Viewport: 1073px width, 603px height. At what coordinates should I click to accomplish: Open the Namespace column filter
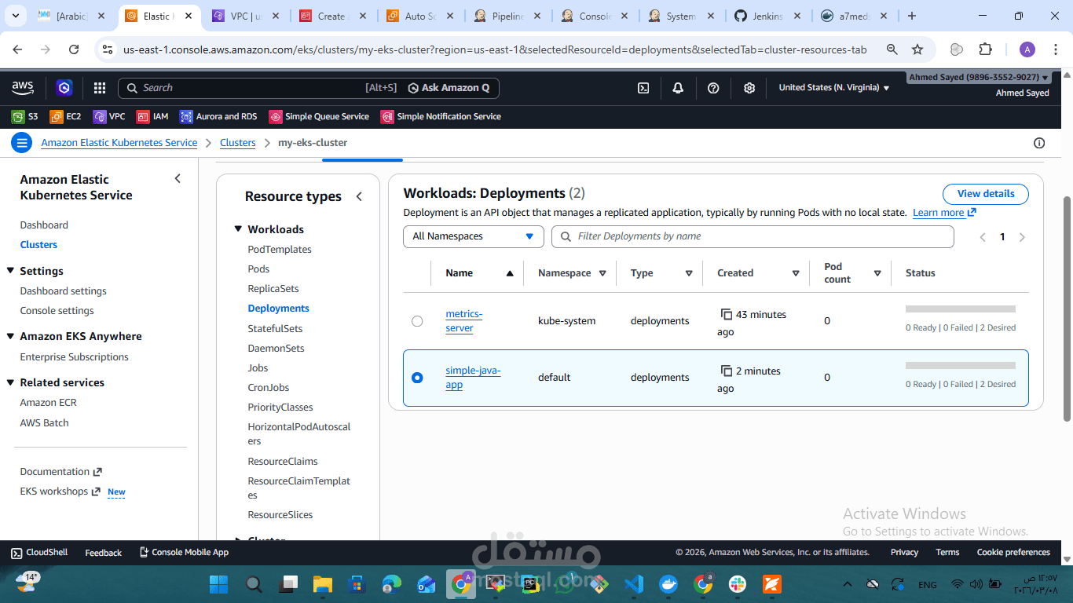coord(602,273)
